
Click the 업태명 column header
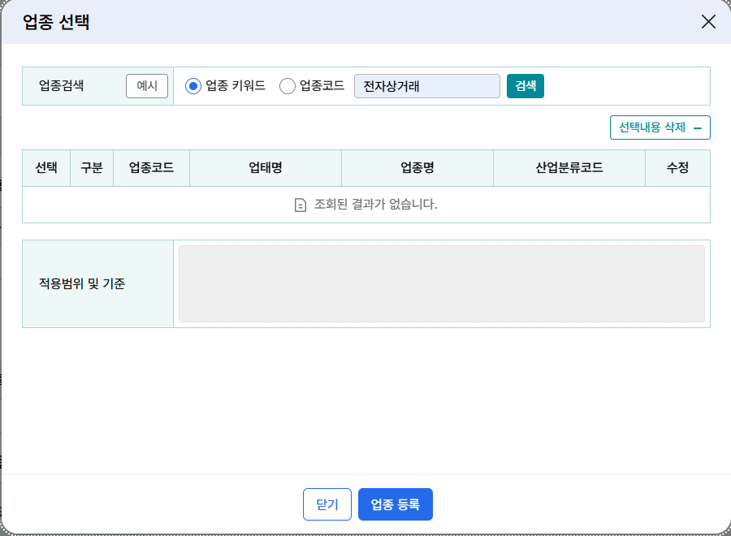coord(266,168)
